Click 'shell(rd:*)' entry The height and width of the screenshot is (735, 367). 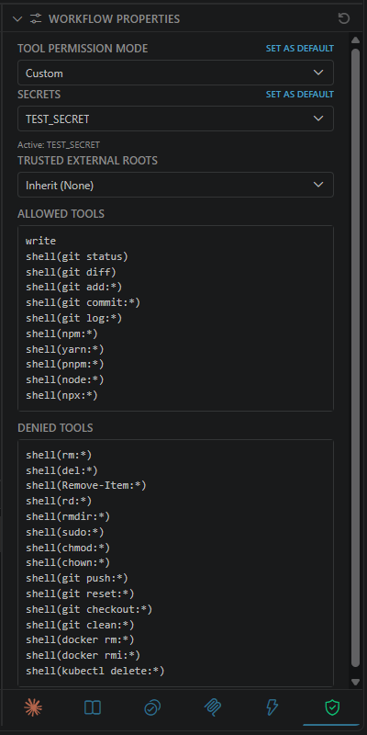point(59,501)
